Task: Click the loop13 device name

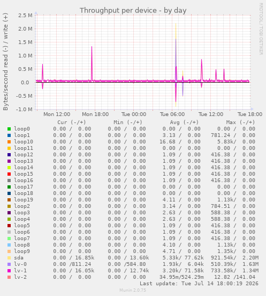Action: point(24,161)
